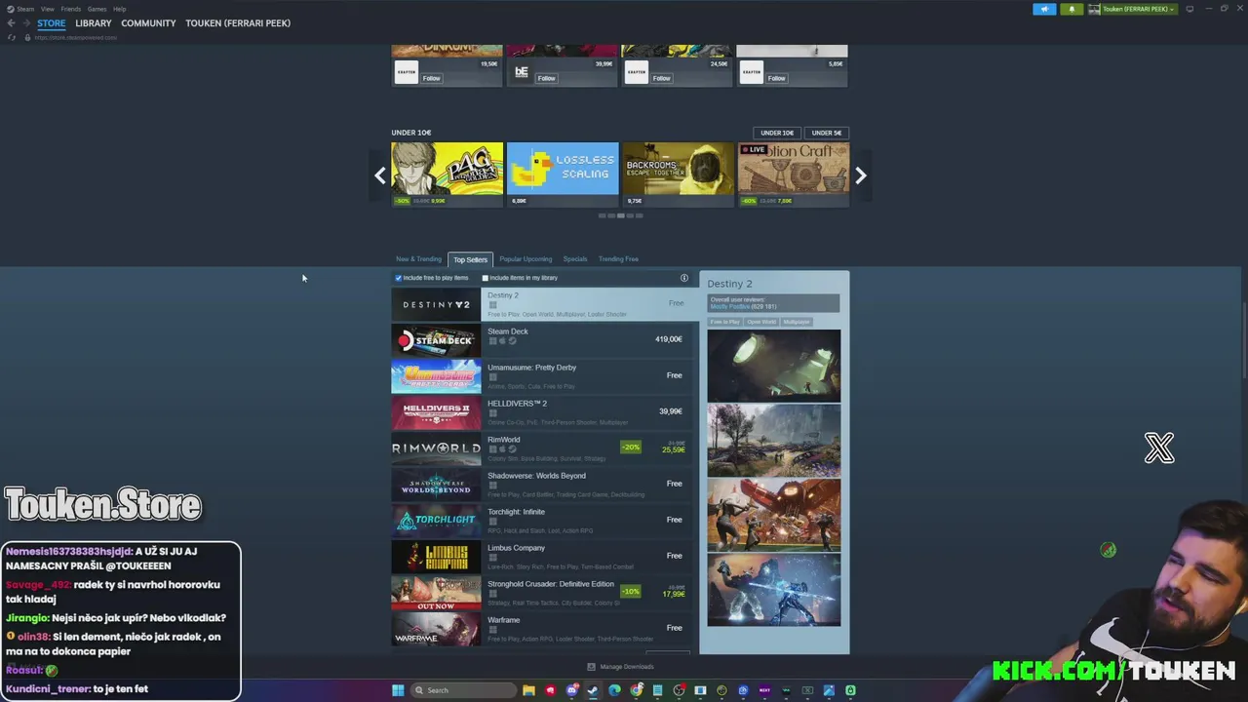1248x702 pixels.
Task: Switch Steam to Big Picture mode
Action: click(x=1189, y=9)
